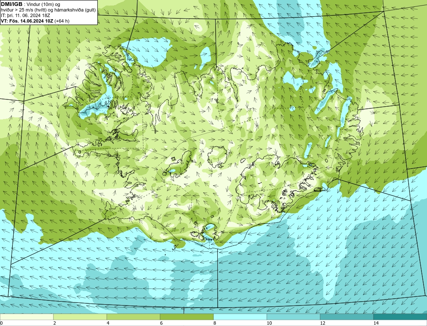Click the 'IT: þri. 11. 06. 2024 18Z' line
Image resolution: width=427 pixels, height=326 pixels.
coord(26,15)
